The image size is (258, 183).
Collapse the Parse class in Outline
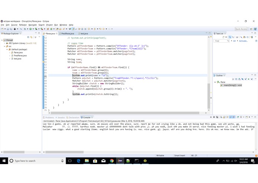point(215,82)
